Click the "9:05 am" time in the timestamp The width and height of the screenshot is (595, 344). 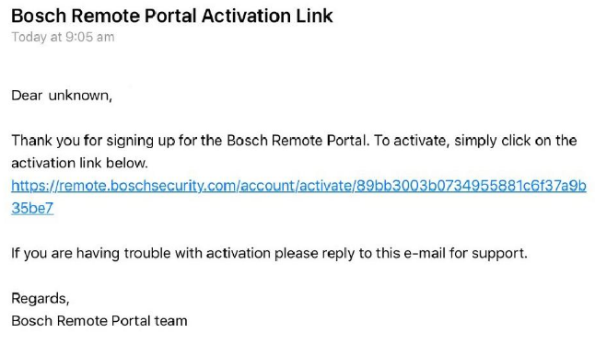[90, 37]
